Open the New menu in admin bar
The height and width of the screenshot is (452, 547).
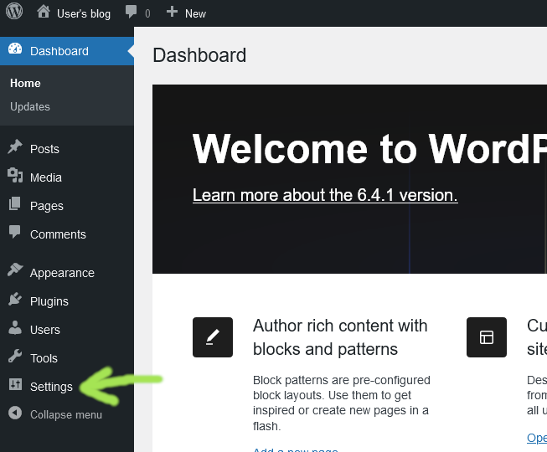pyautogui.click(x=195, y=13)
